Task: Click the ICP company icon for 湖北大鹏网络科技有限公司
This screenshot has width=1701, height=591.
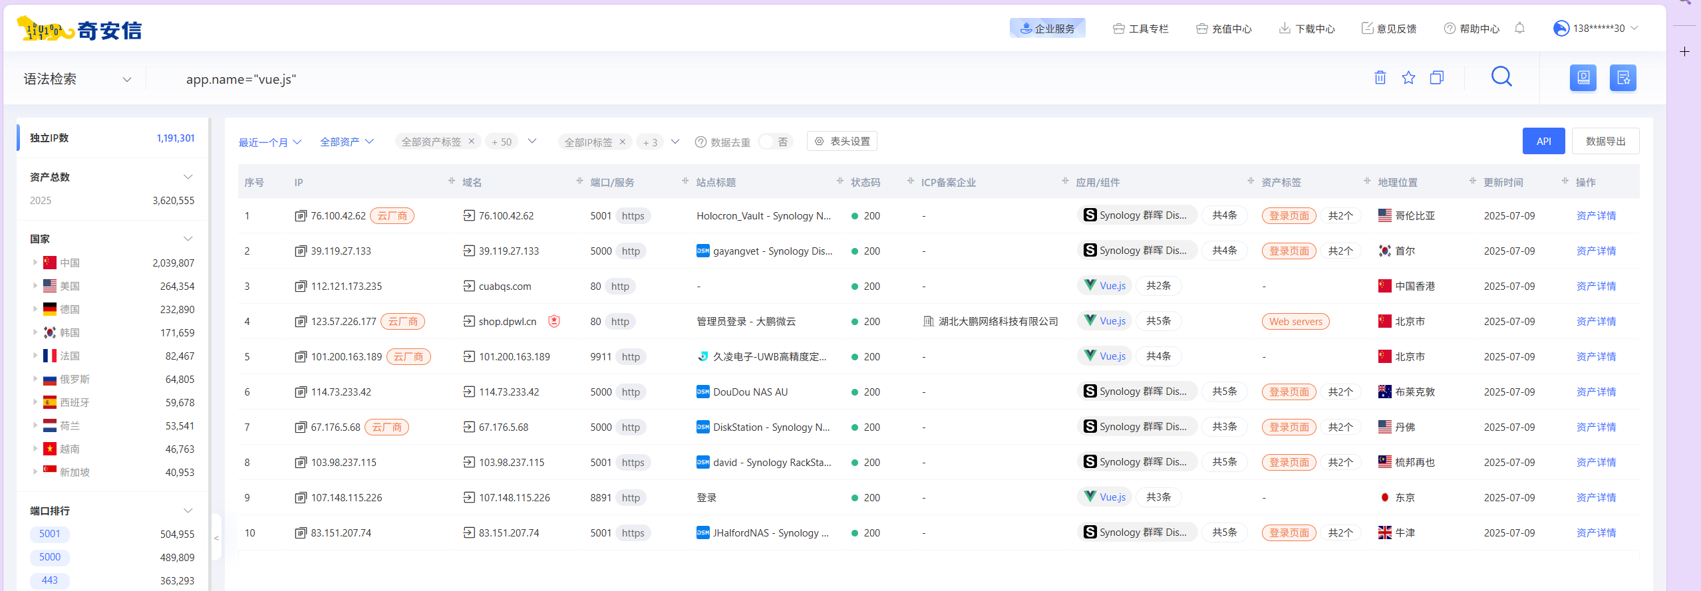Action: point(929,322)
